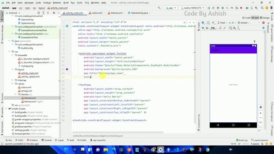Toggle view options eye icon in design toolbar
This screenshot has width=274, height=154.
203,28
